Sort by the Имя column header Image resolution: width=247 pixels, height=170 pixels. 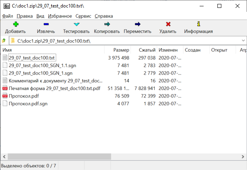tap(53, 50)
